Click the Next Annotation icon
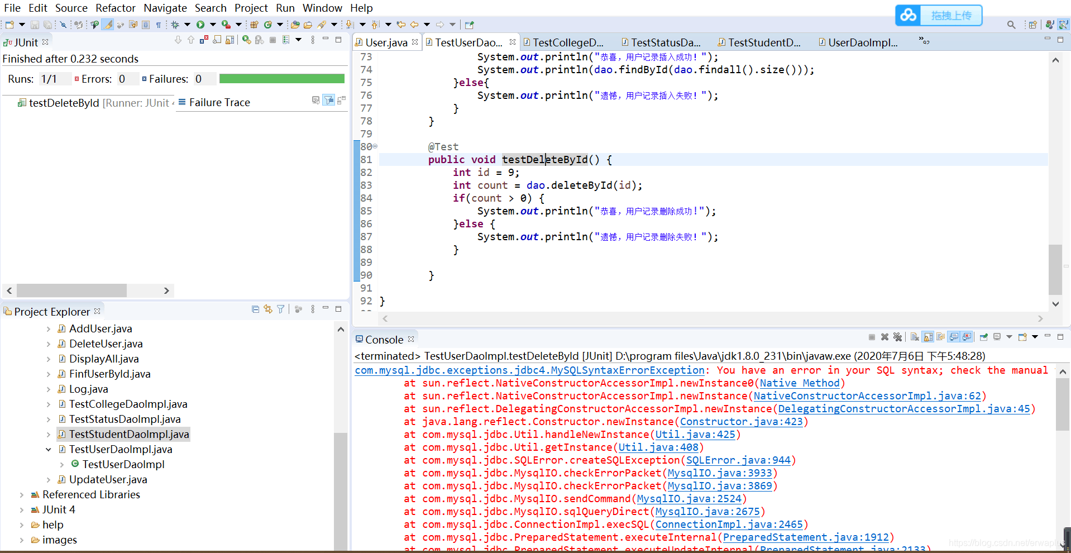 tap(349, 25)
